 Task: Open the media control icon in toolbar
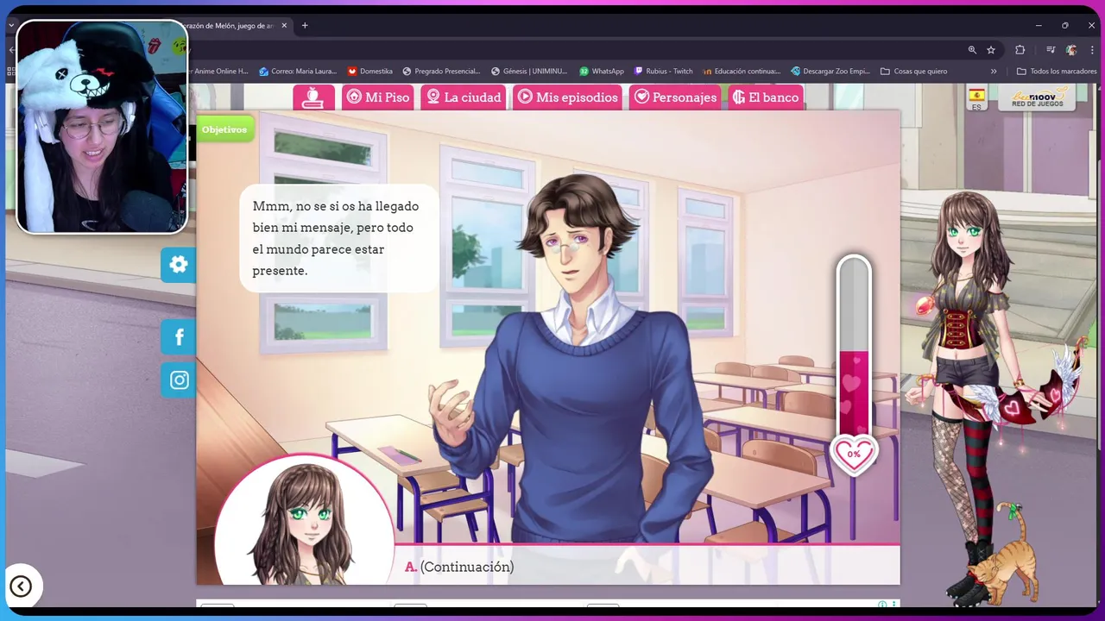pos(1051,50)
